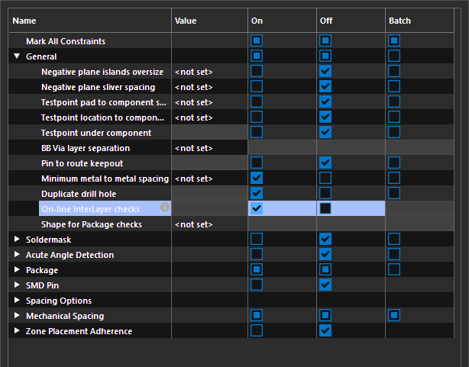The image size is (469, 367).
Task: Select the Mark All Constraints label
Action: click(x=66, y=41)
